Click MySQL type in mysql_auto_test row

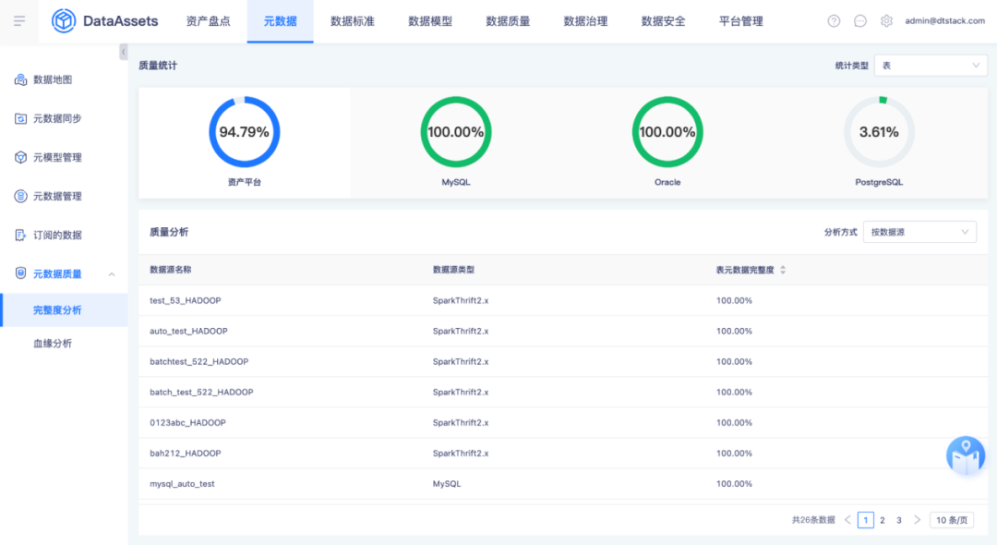[447, 483]
